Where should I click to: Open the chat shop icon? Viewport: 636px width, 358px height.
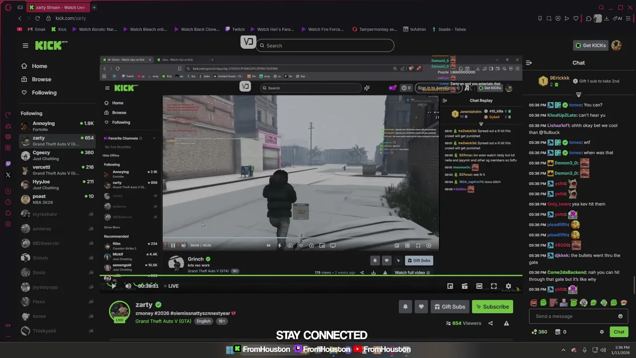point(557,332)
